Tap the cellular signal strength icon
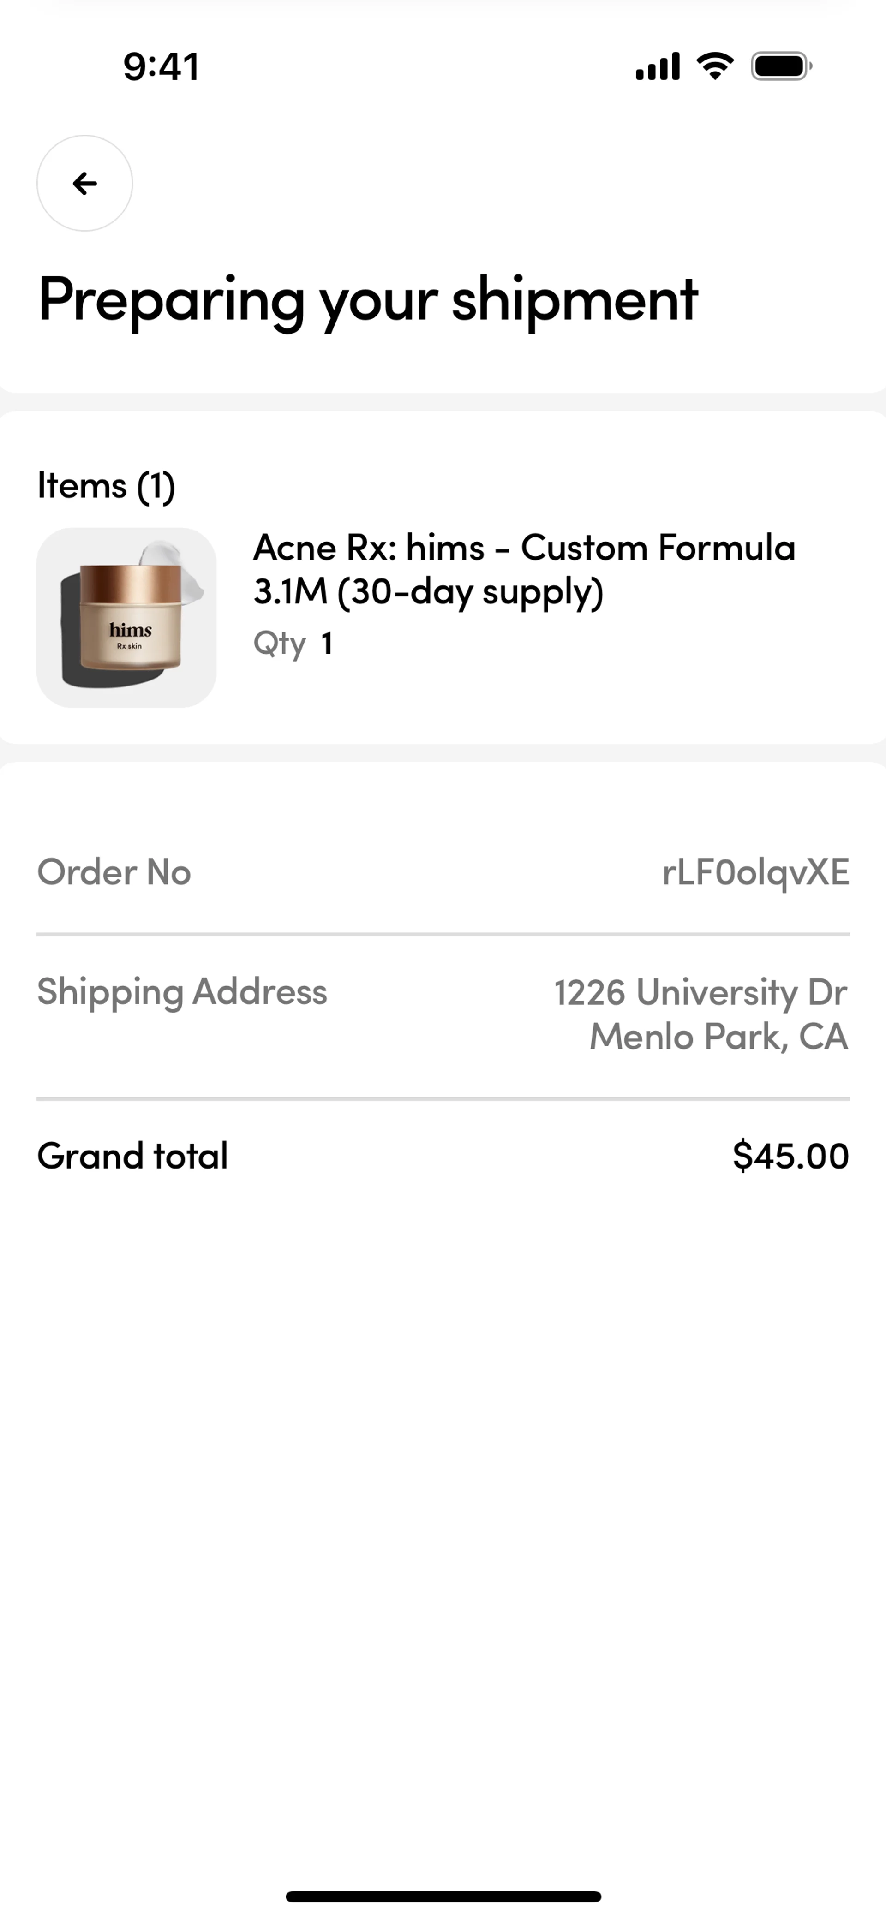Image resolution: width=886 pixels, height=1920 pixels. (x=657, y=66)
